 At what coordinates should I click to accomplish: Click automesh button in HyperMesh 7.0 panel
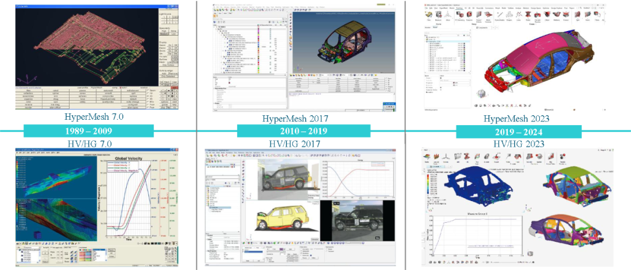click(108, 91)
